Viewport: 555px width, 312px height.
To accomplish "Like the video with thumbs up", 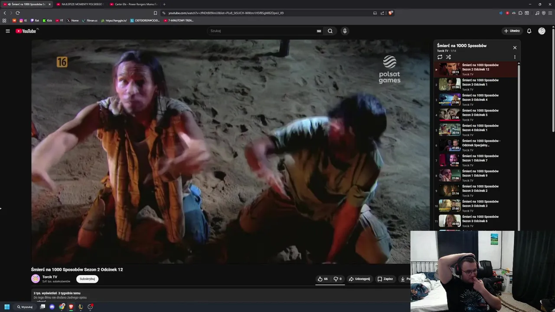I will (x=323, y=279).
